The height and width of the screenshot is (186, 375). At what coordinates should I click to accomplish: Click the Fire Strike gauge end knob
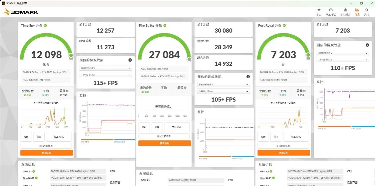pyautogui.click(x=189, y=59)
